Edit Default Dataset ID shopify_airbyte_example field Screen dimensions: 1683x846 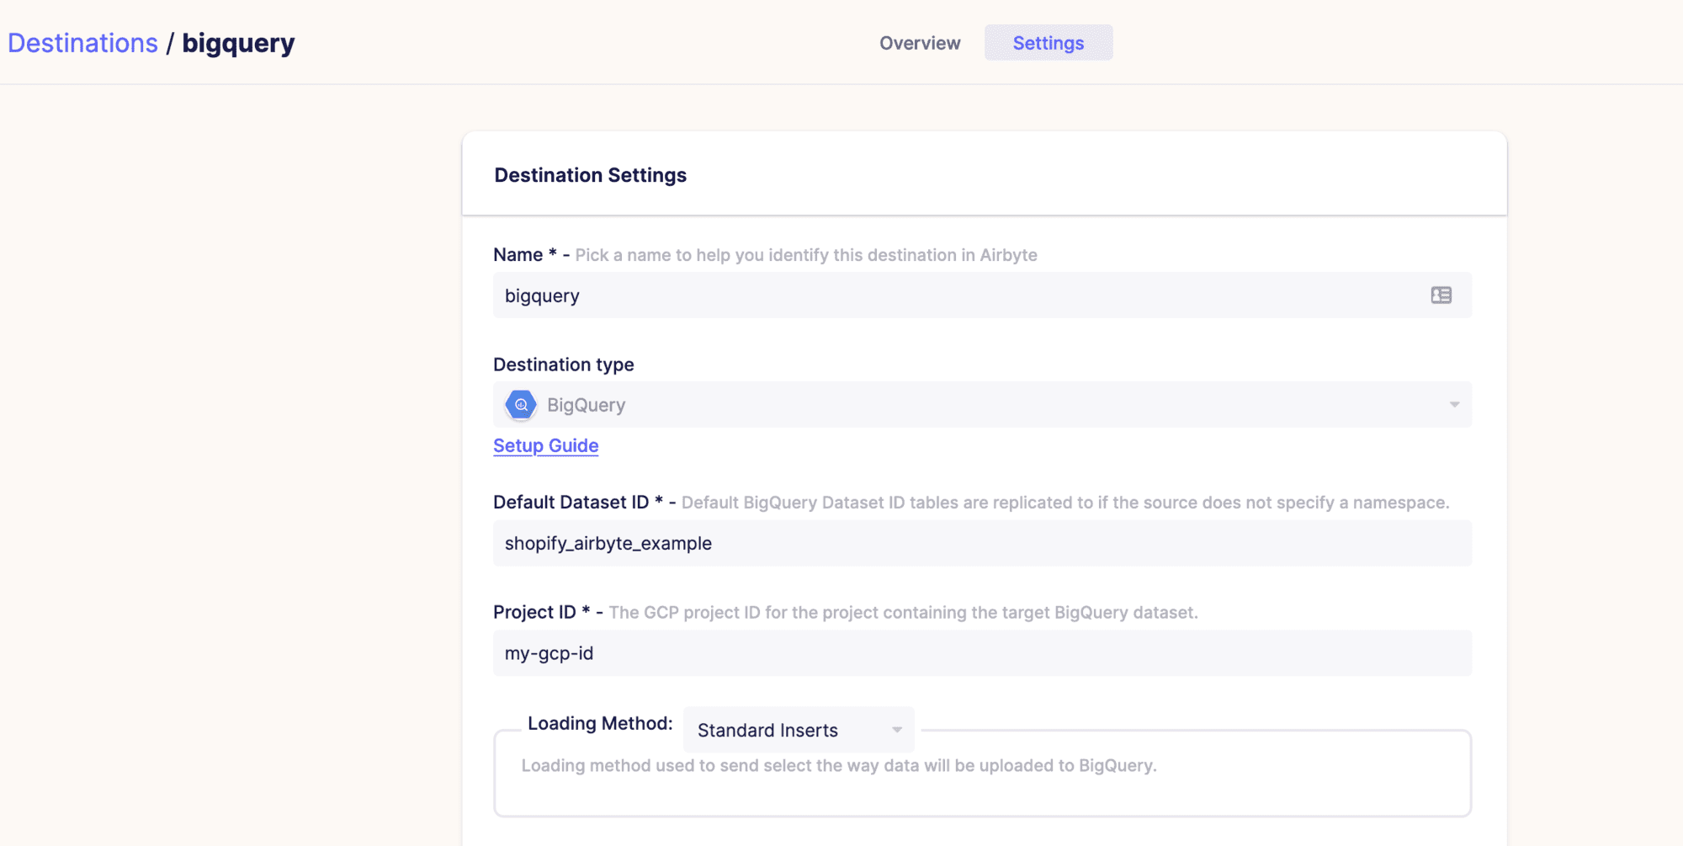(x=982, y=543)
